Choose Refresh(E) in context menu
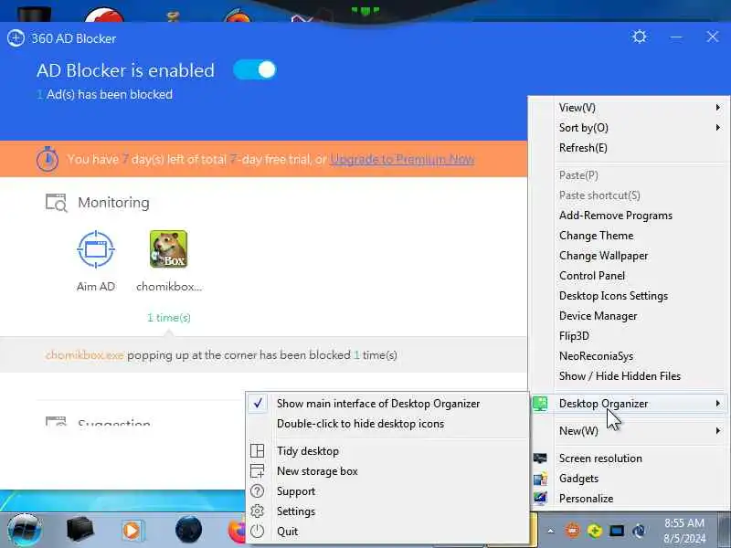This screenshot has height=548, width=731. coord(583,148)
